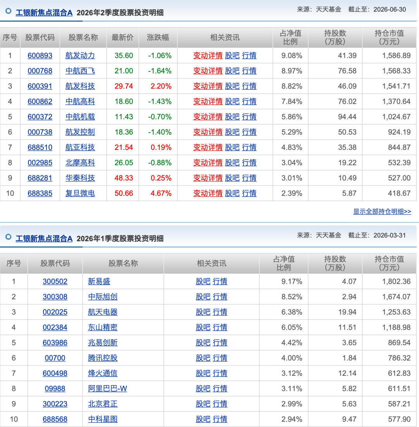Viewport: 419px width, 427px height.
Task: Open stock code 300308
Action: click(55, 297)
